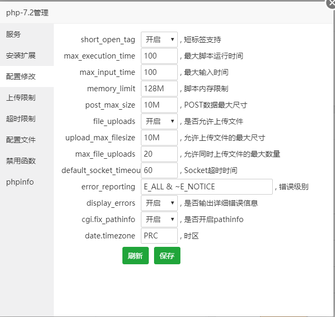Open the 安装扩展 tab

(x=27, y=55)
